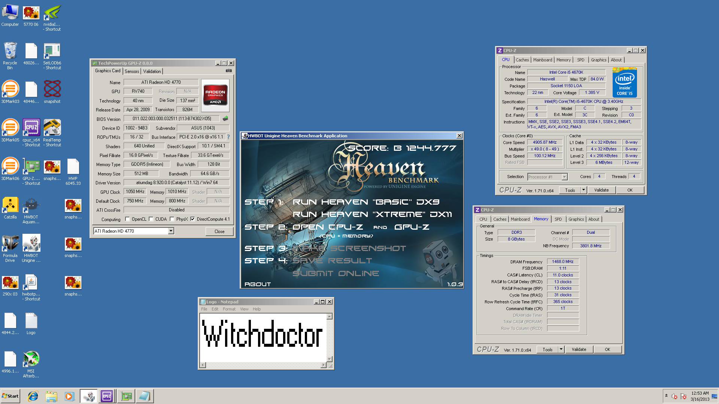Click Close button in GPU-Z

[219, 232]
